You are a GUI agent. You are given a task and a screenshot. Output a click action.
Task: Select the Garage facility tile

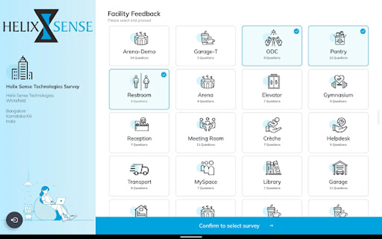[338, 176]
